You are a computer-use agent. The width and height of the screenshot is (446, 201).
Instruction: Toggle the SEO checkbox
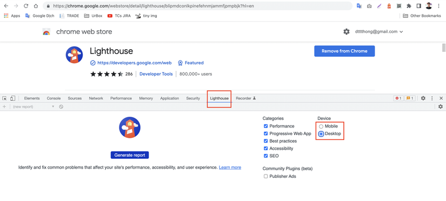point(265,156)
